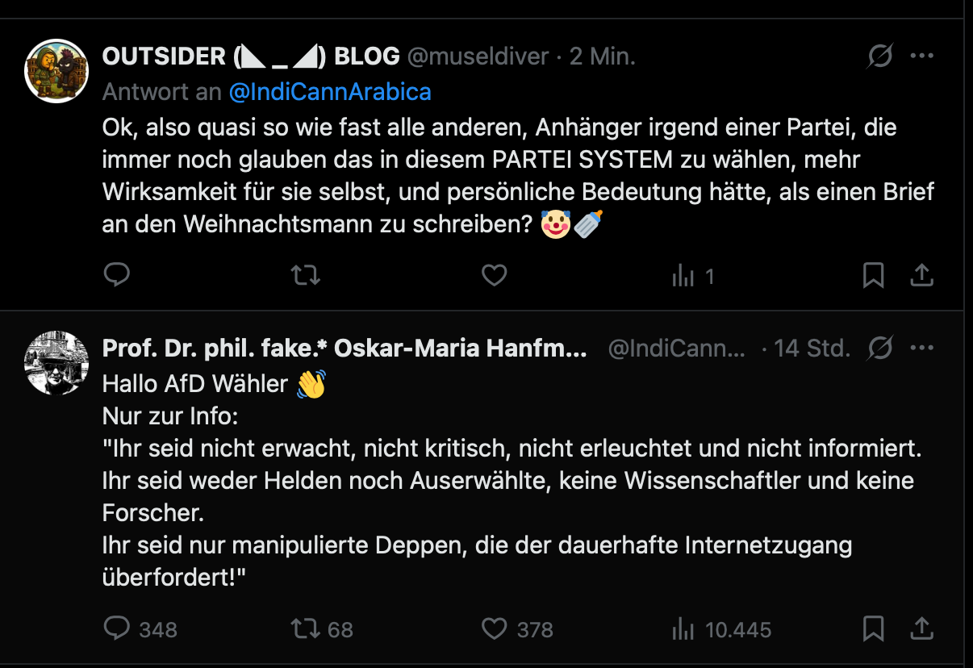Open reply composer on the museldiver tweet
The width and height of the screenshot is (973, 668).
116,275
